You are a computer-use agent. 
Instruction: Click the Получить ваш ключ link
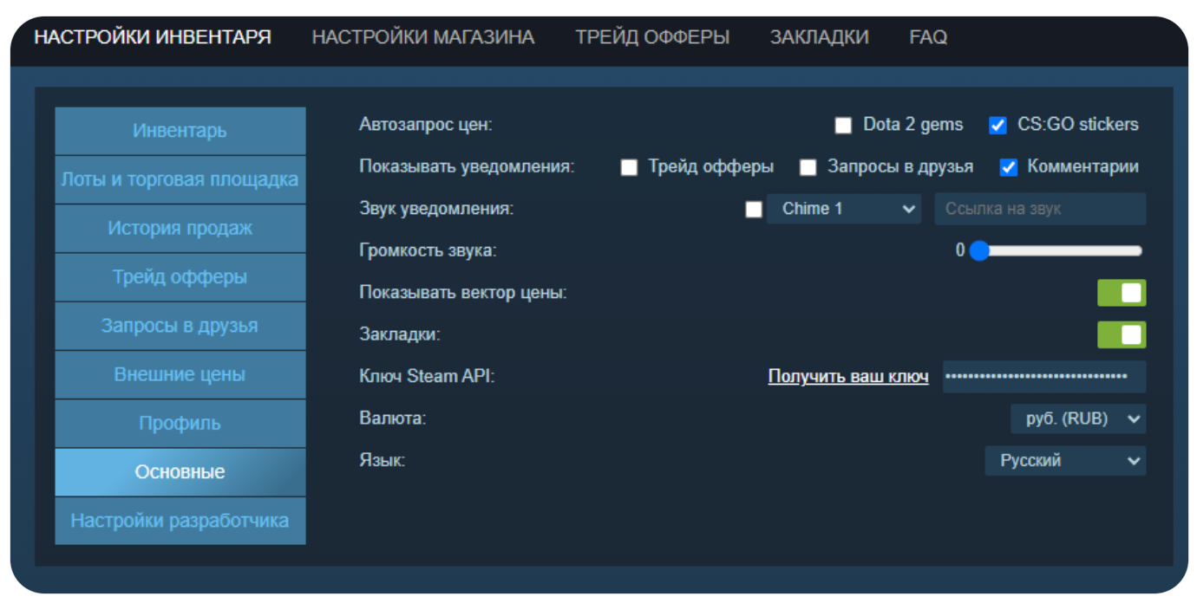coord(847,377)
